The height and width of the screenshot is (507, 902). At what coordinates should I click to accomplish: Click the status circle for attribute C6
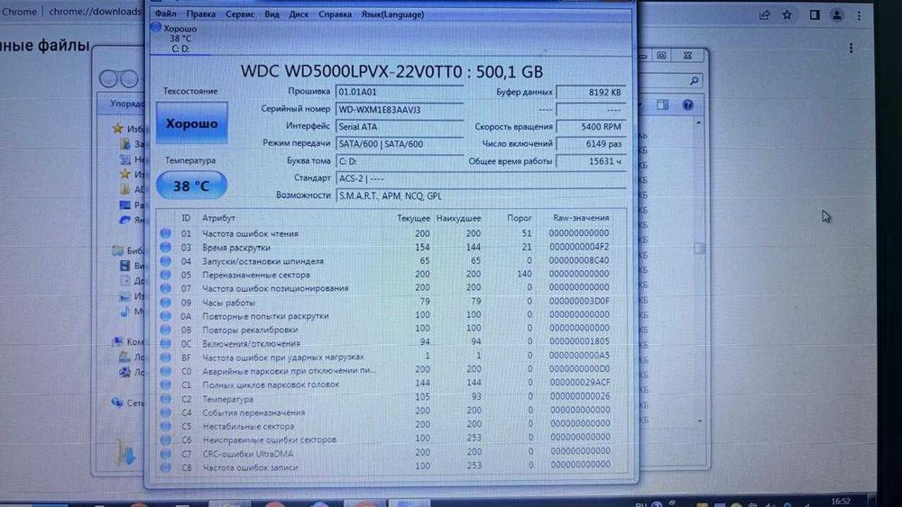tap(166, 439)
